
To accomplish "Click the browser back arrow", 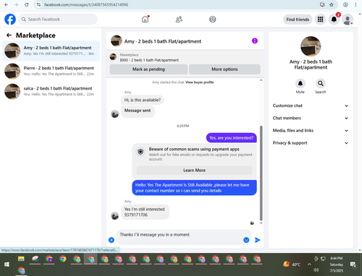I will point(7,4).
